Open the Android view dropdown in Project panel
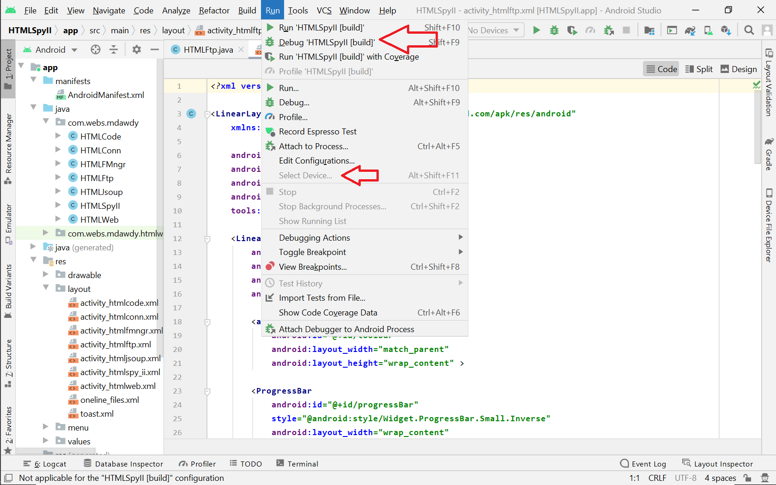 click(x=51, y=49)
